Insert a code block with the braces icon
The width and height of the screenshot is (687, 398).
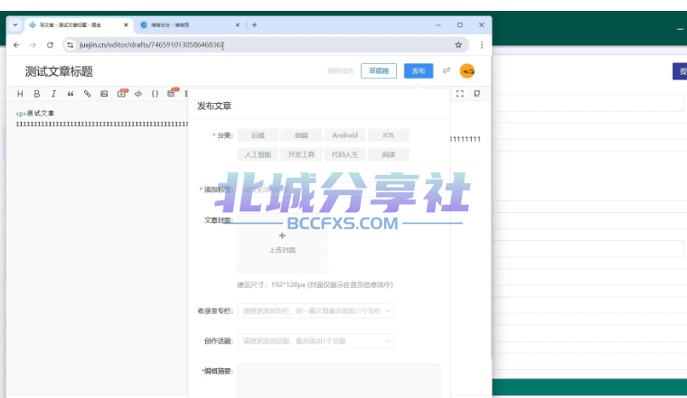coord(155,94)
